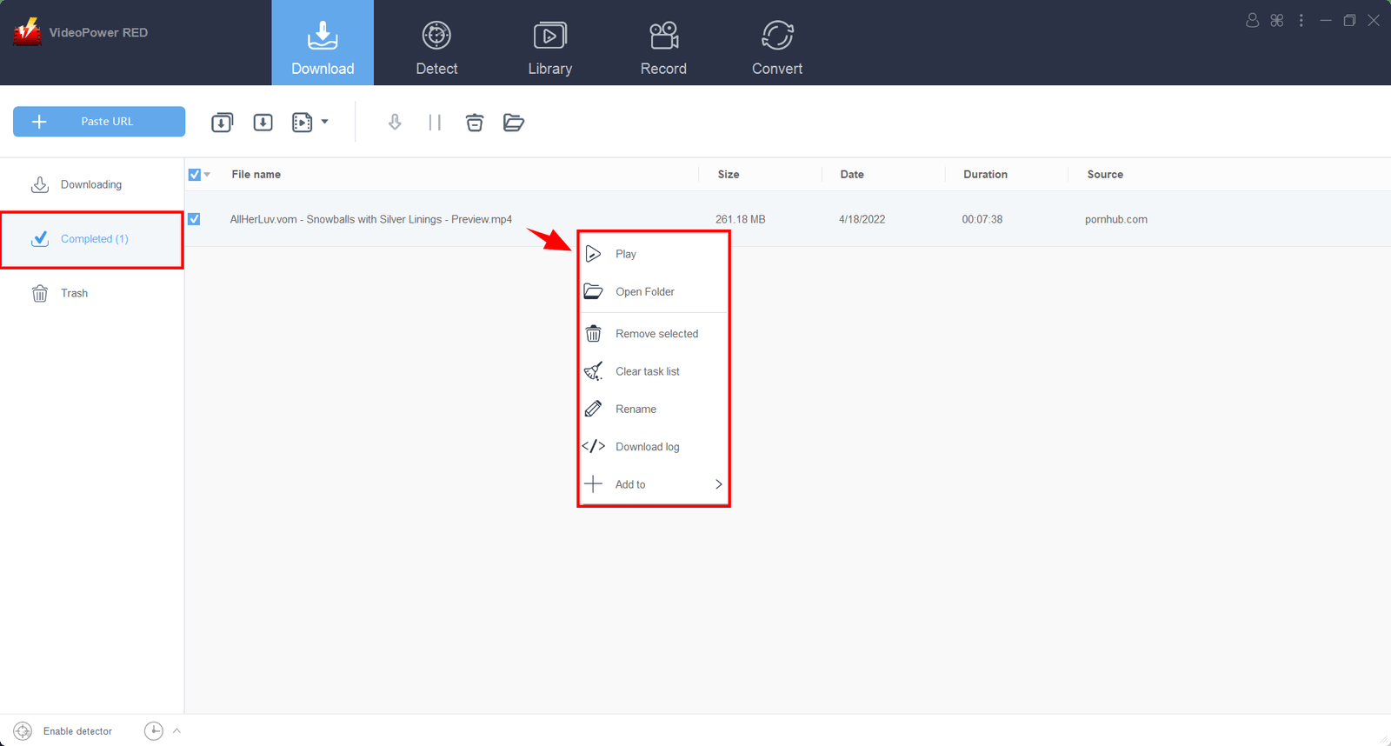Click the folder icon beside Open Folder
1391x746 pixels.
[594, 291]
